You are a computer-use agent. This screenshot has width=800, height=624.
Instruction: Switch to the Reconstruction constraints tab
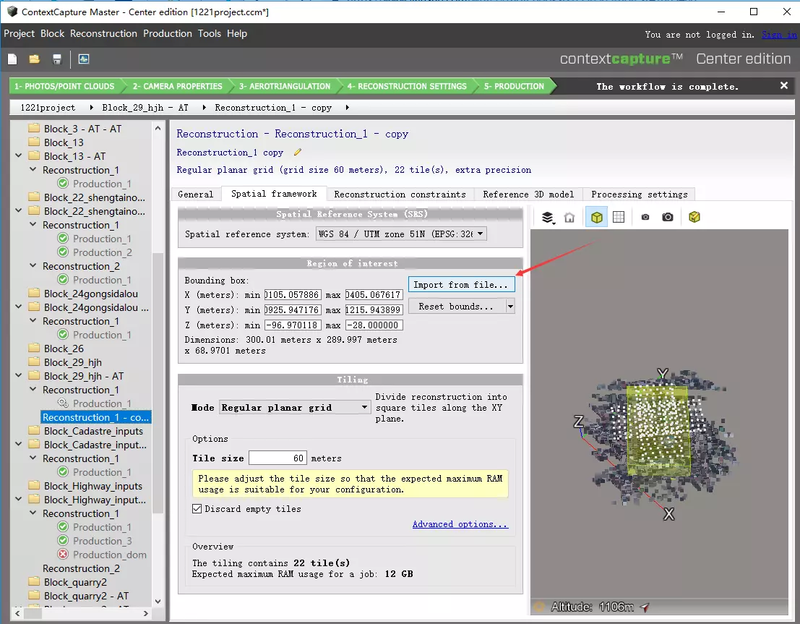point(400,195)
